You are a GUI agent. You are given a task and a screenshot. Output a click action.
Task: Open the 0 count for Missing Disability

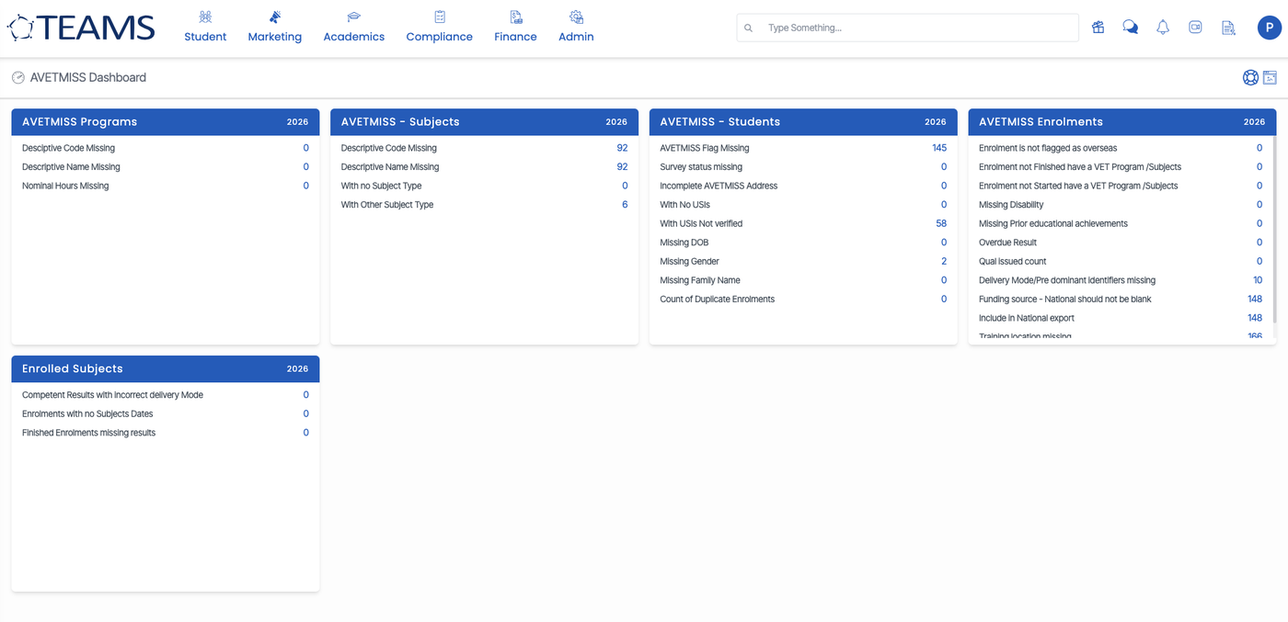[x=1259, y=205]
